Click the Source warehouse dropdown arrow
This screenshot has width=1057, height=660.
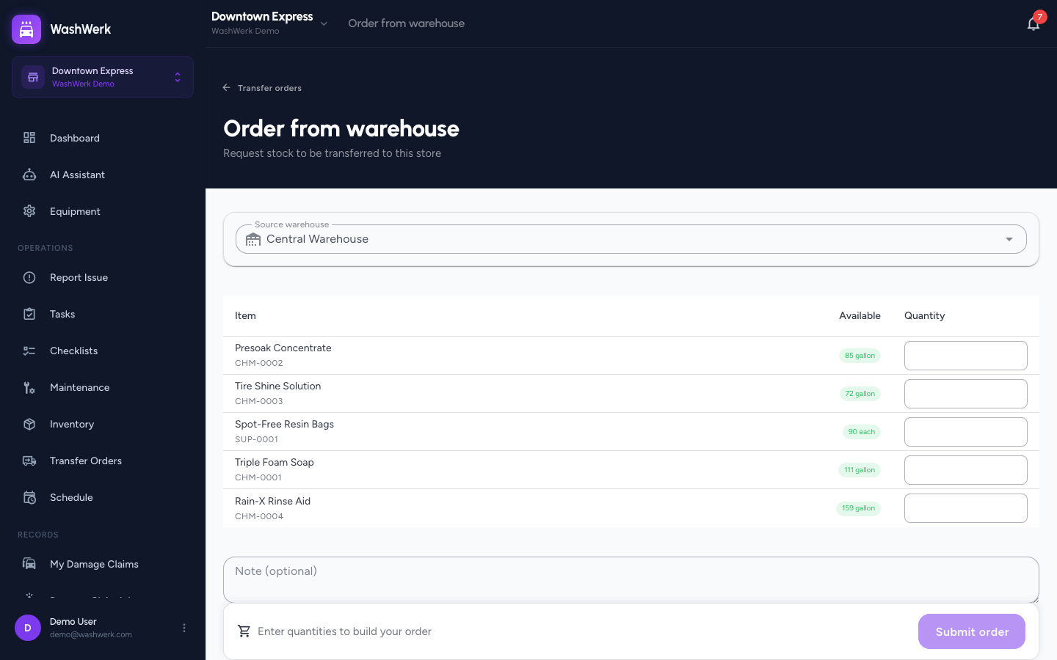pos(1009,239)
